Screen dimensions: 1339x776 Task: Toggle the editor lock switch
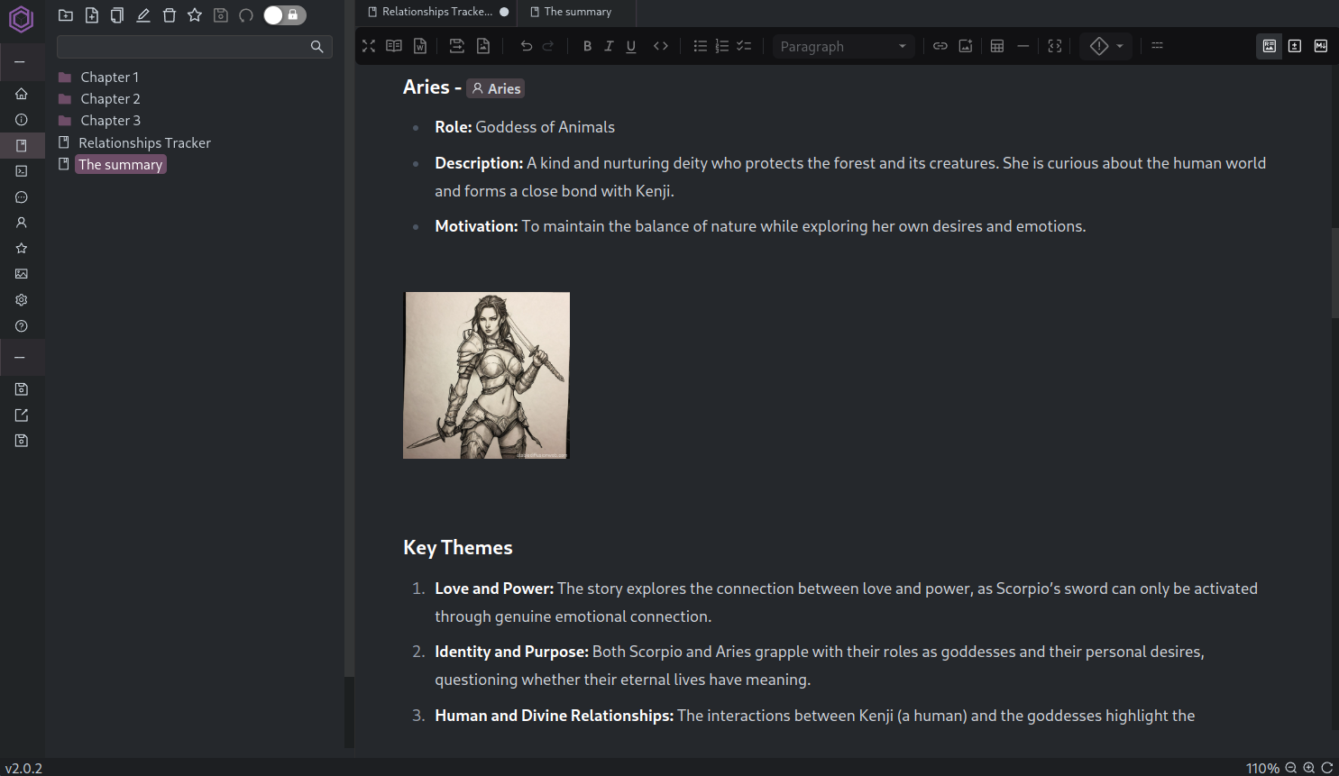click(285, 14)
